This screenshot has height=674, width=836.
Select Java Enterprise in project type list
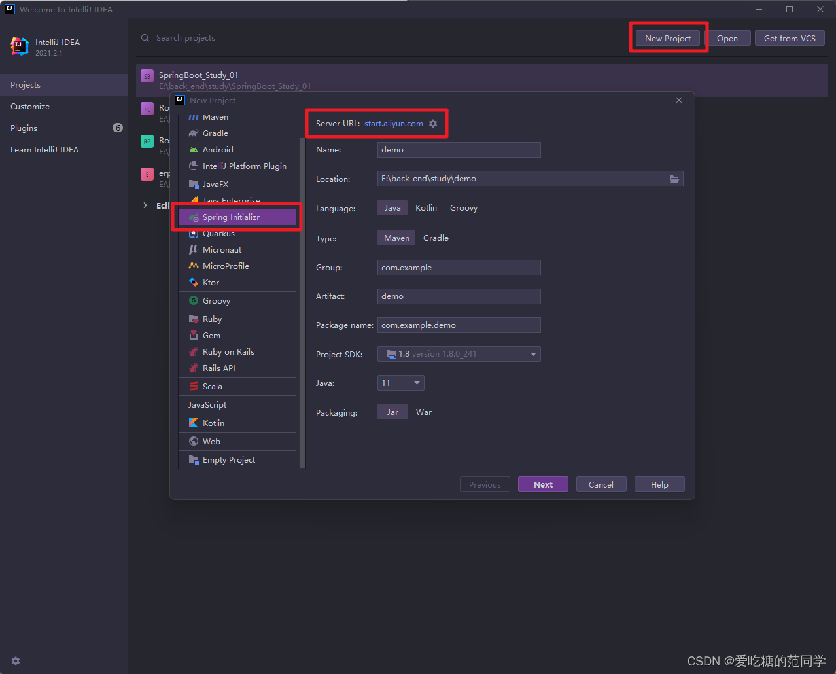click(237, 200)
